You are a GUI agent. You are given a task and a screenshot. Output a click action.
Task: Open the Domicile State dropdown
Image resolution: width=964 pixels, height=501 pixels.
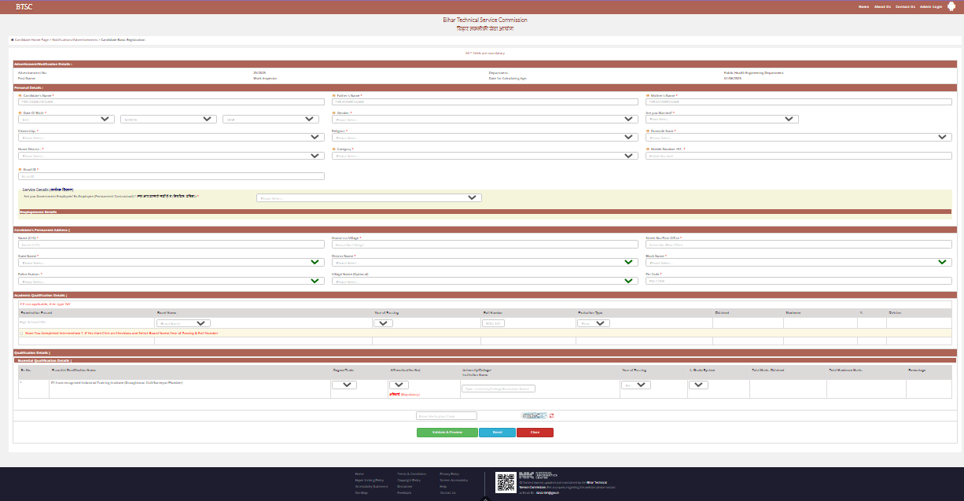coord(799,137)
